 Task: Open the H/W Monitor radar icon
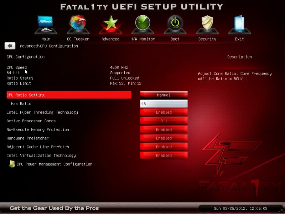tap(143, 25)
